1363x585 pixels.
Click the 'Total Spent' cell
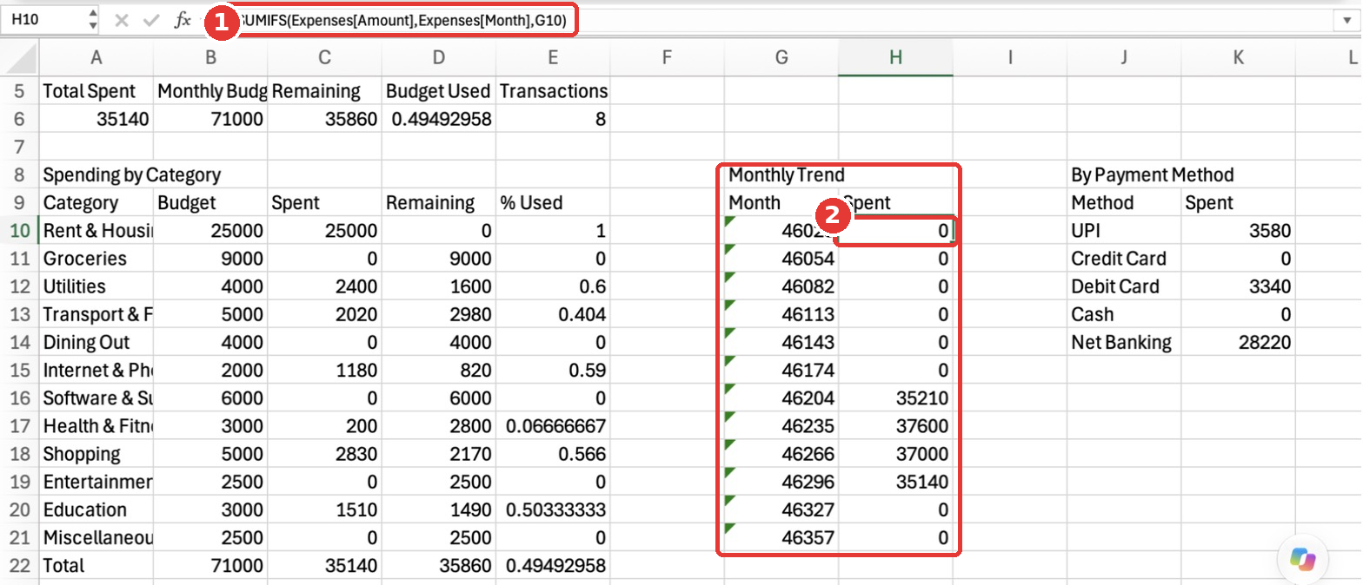tap(96, 90)
